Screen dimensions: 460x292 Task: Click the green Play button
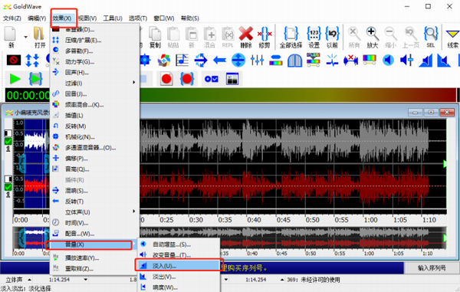click(15, 79)
